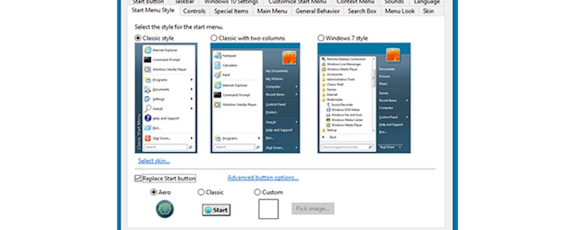Switch to the Context Menu tab

pos(355,2)
